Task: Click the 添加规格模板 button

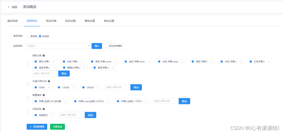Action: (115, 46)
